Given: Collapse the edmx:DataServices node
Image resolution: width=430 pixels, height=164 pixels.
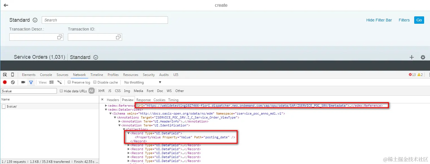Looking at the screenshot, I should point(106,110).
